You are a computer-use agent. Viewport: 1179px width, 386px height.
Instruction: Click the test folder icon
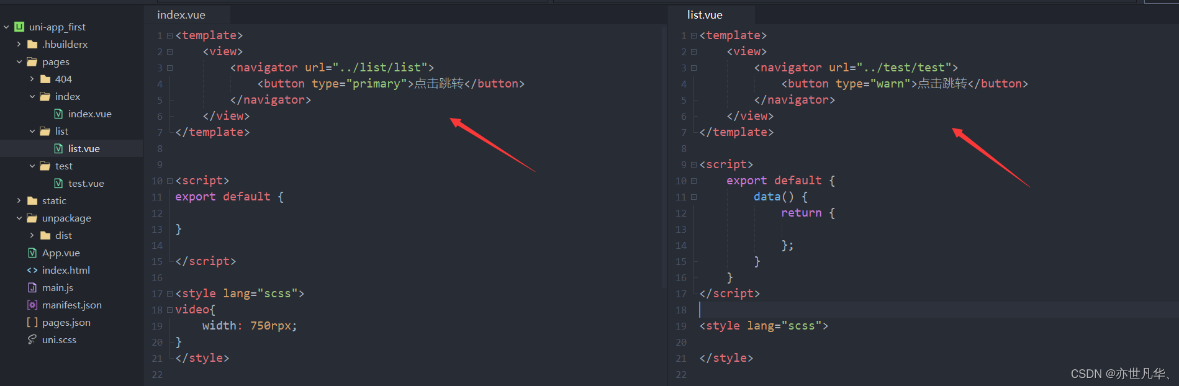[x=45, y=166]
